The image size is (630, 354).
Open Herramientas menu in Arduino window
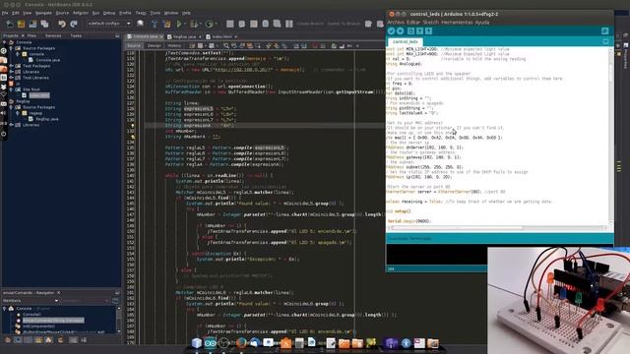point(457,22)
